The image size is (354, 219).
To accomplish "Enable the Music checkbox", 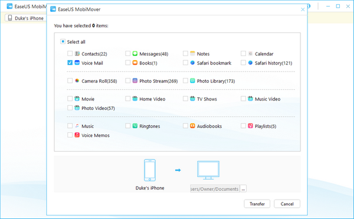I will click(70, 126).
